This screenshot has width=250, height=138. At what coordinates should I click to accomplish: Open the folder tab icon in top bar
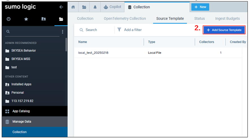point(84,7)
